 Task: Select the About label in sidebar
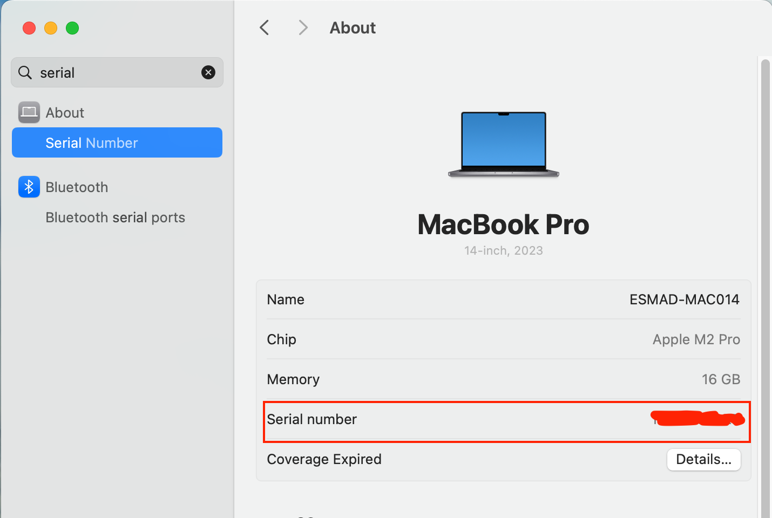[65, 113]
